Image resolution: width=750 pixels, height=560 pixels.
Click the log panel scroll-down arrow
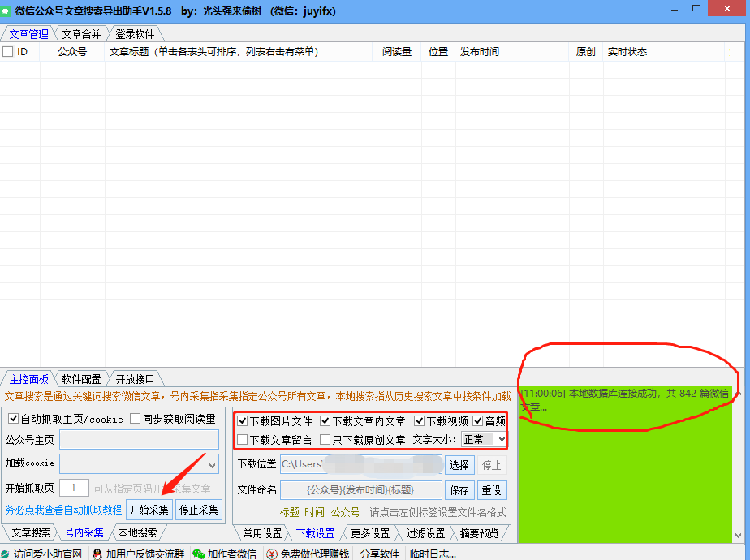tap(738, 536)
